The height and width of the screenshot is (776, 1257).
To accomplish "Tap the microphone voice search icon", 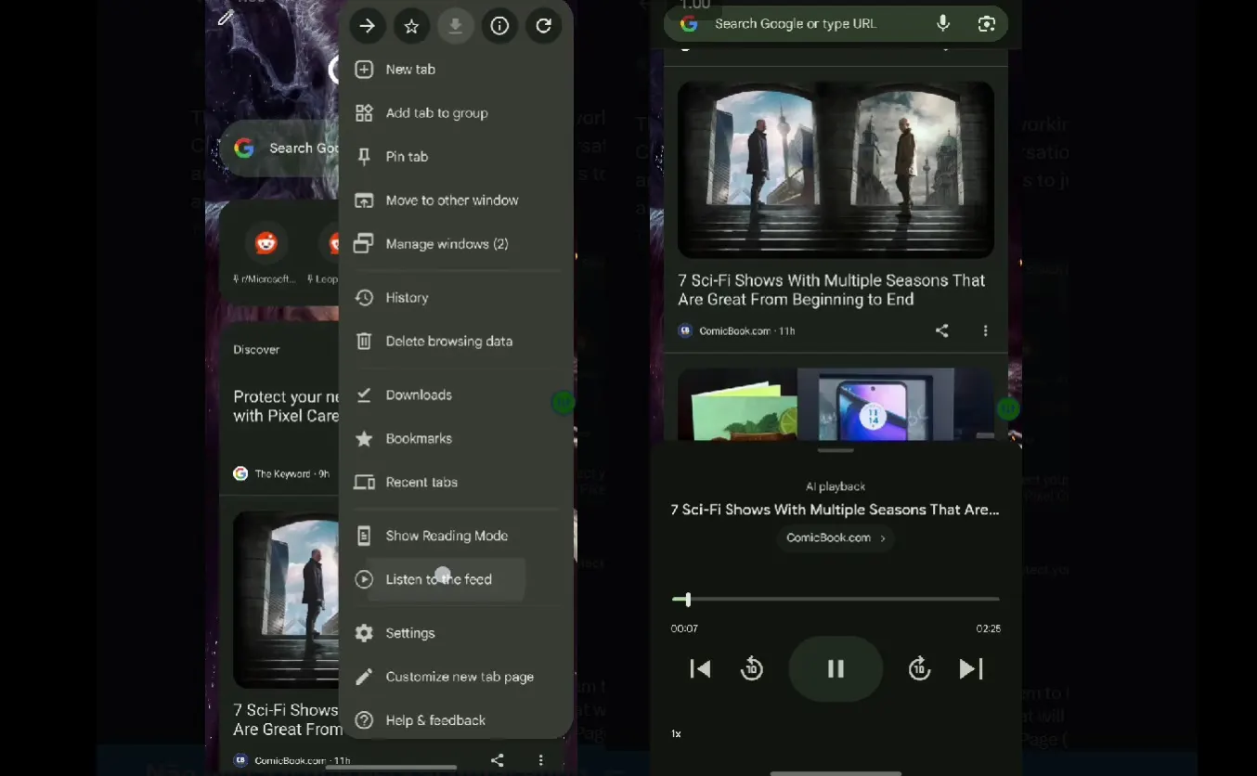I will [943, 24].
